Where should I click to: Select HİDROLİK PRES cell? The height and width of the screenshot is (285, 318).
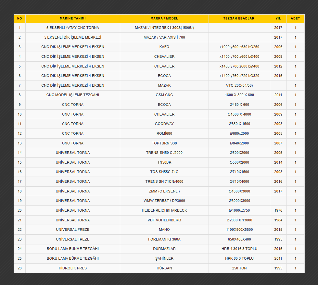pos(73,268)
